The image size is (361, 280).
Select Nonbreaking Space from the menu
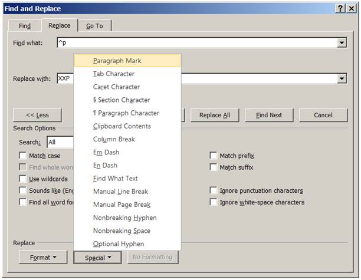122,230
